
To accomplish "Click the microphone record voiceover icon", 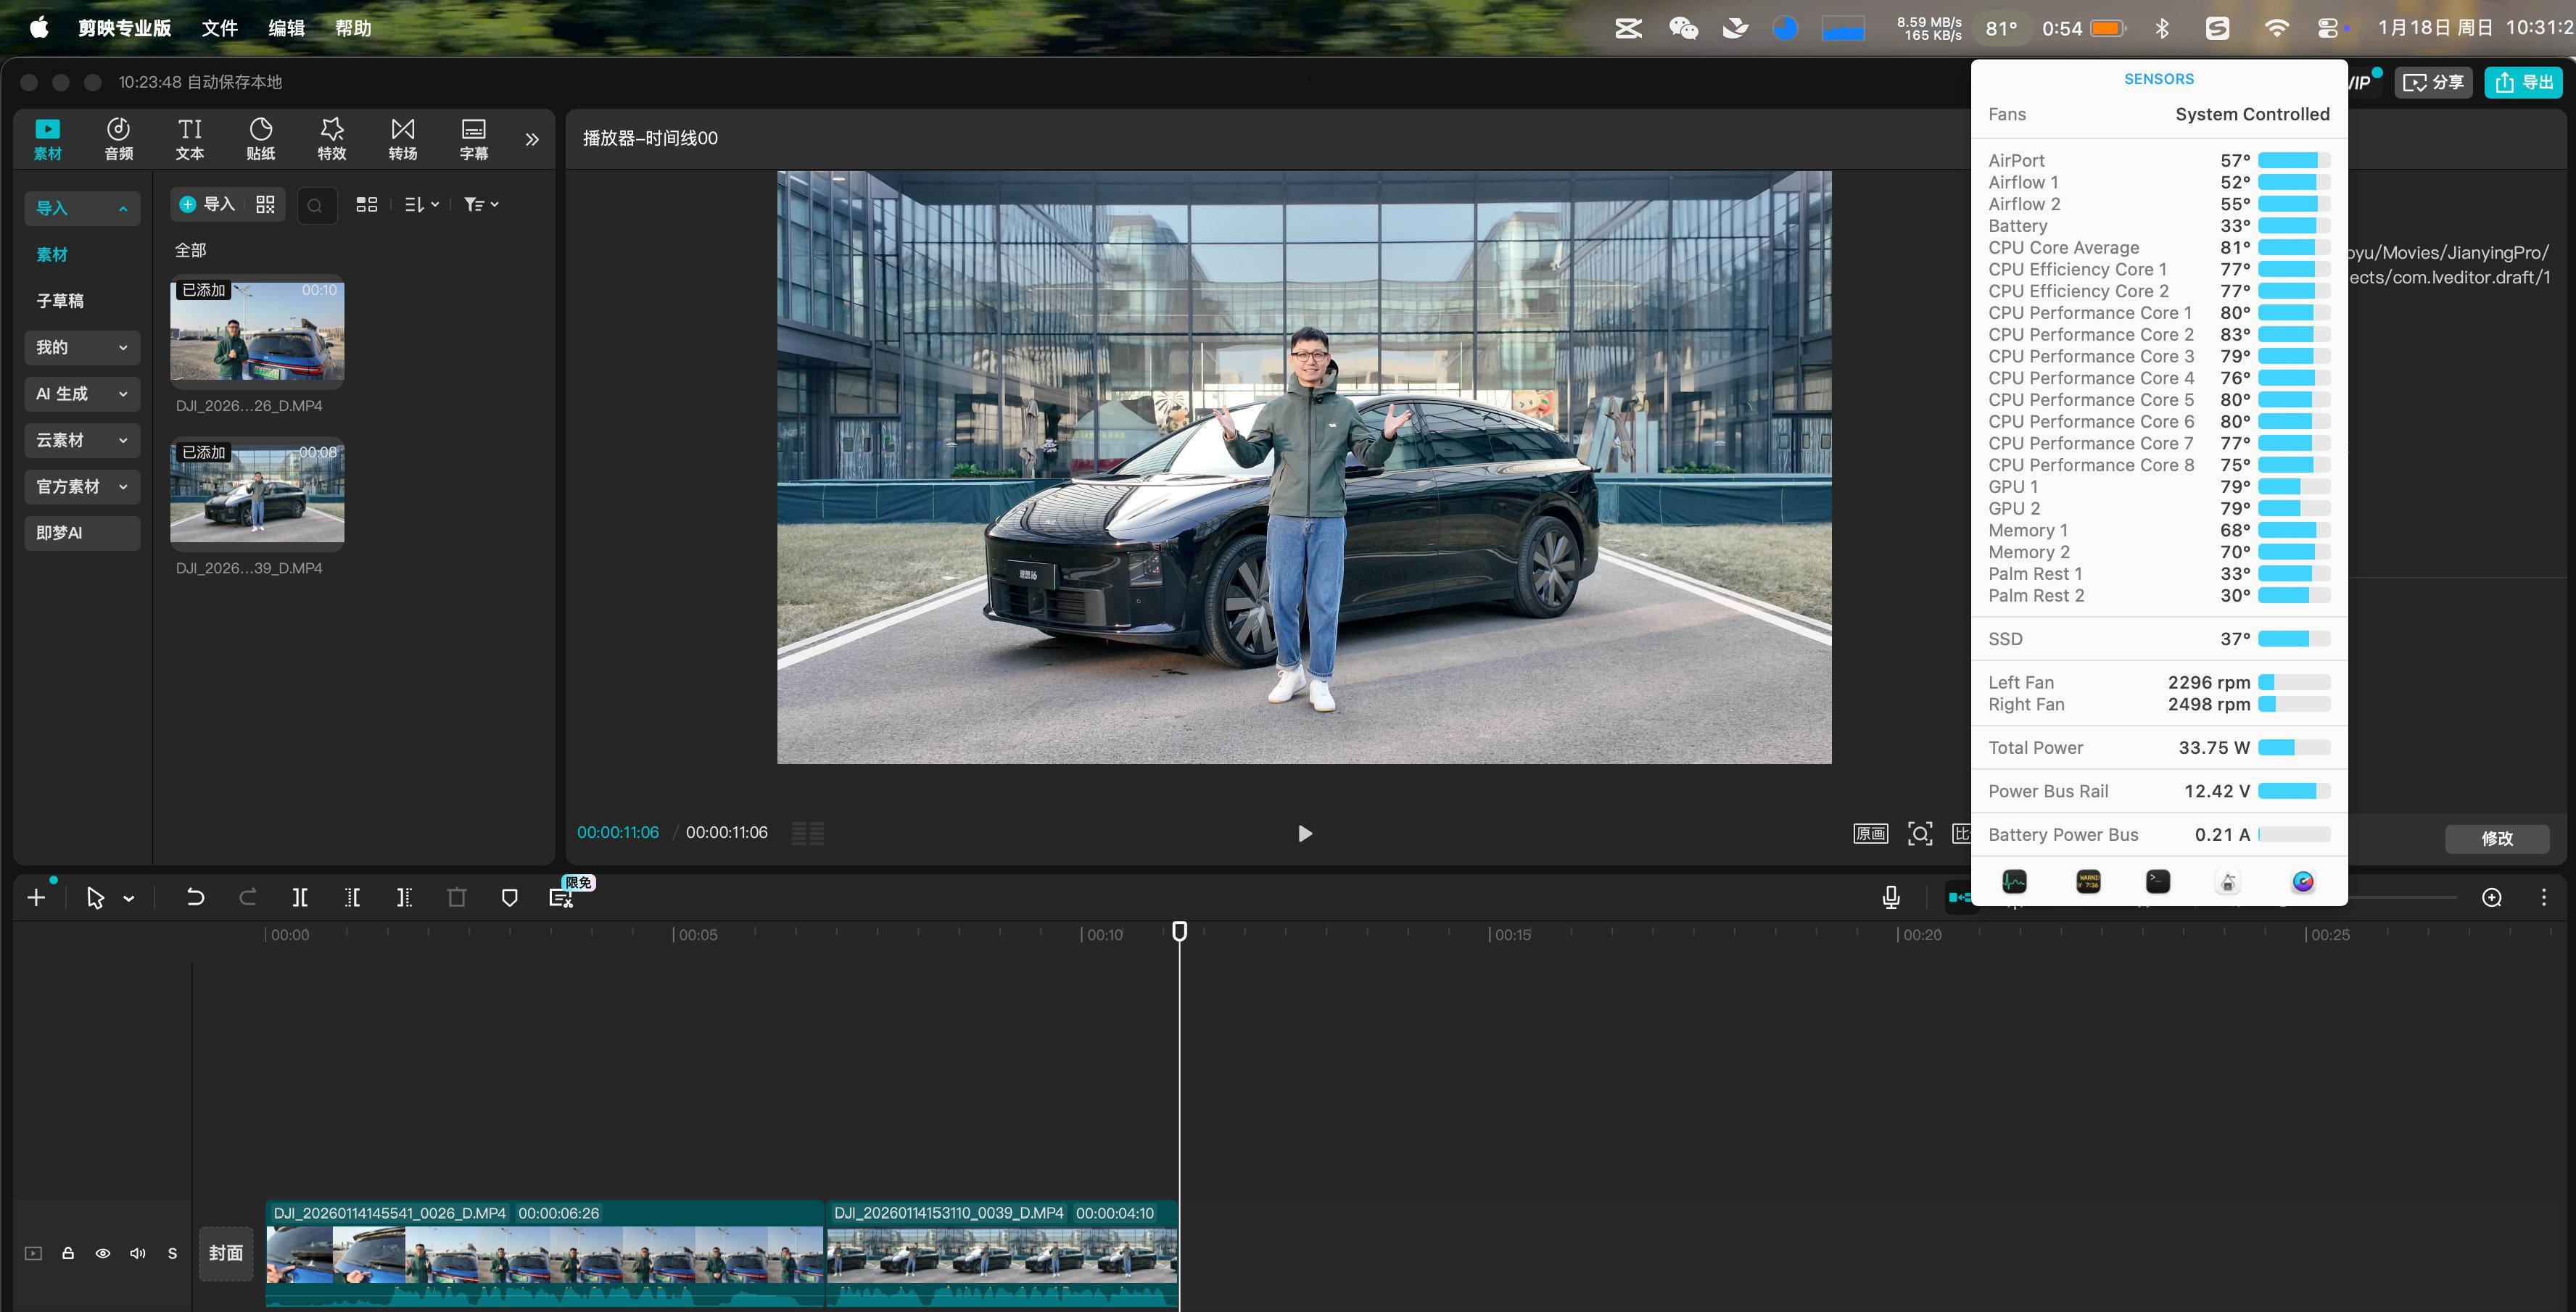I will (x=1890, y=897).
